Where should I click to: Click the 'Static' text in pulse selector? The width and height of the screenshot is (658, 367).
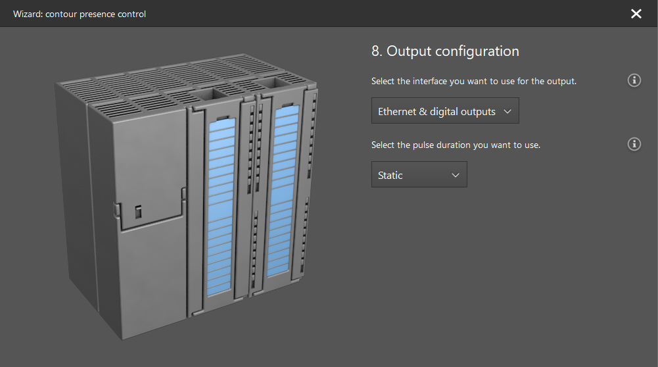point(390,176)
